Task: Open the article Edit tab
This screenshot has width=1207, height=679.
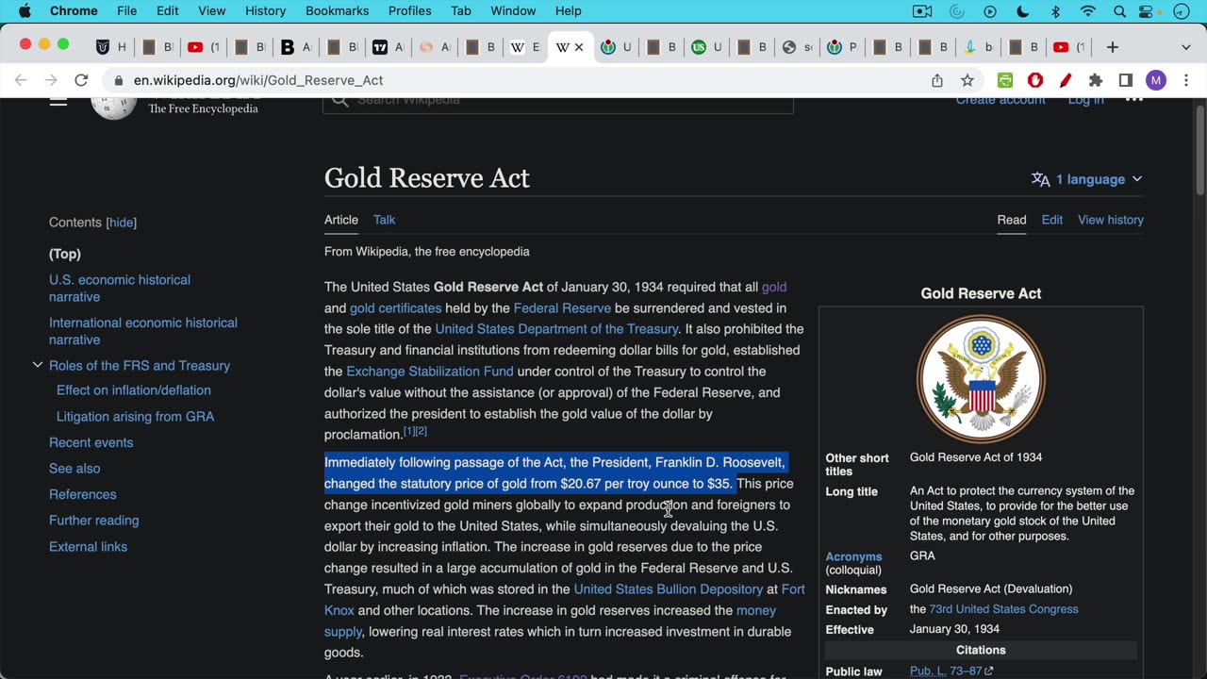Action: pos(1052,220)
